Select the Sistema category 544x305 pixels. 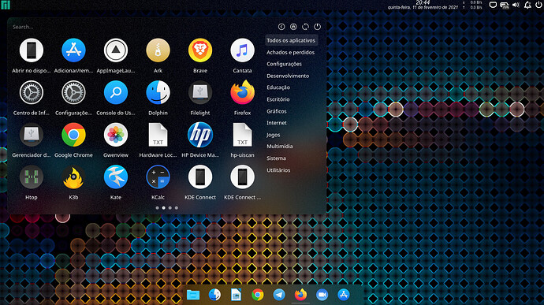pos(276,158)
